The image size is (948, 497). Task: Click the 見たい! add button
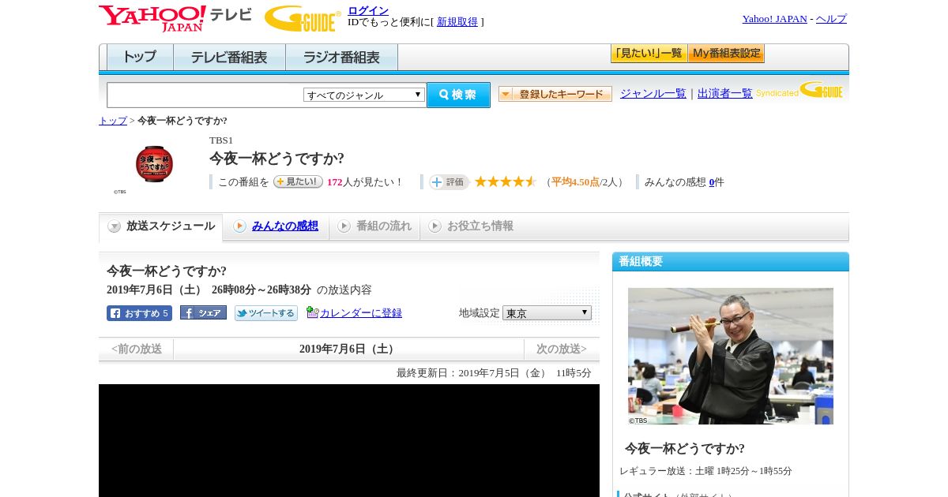pyautogui.click(x=298, y=181)
